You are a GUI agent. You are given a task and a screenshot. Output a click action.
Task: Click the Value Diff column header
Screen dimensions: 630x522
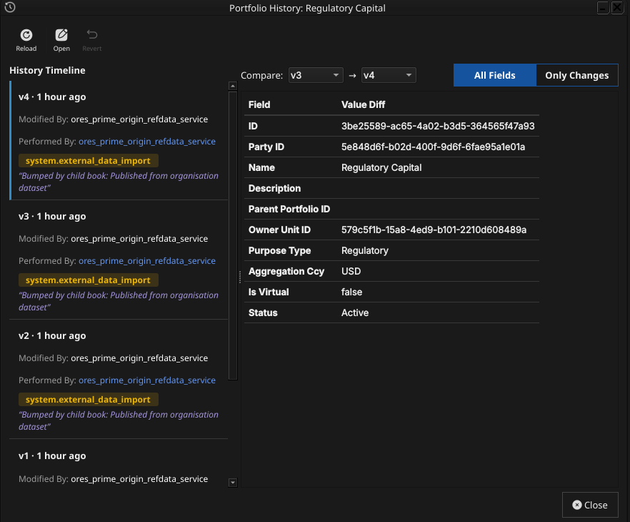pyautogui.click(x=363, y=104)
